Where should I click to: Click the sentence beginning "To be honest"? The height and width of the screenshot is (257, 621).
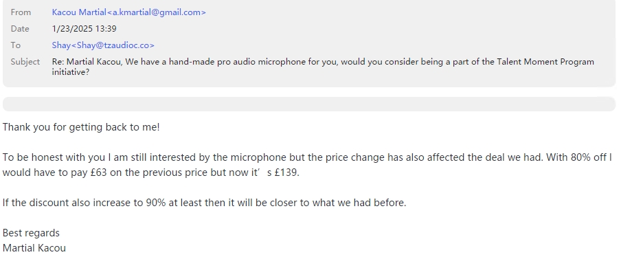point(307,165)
